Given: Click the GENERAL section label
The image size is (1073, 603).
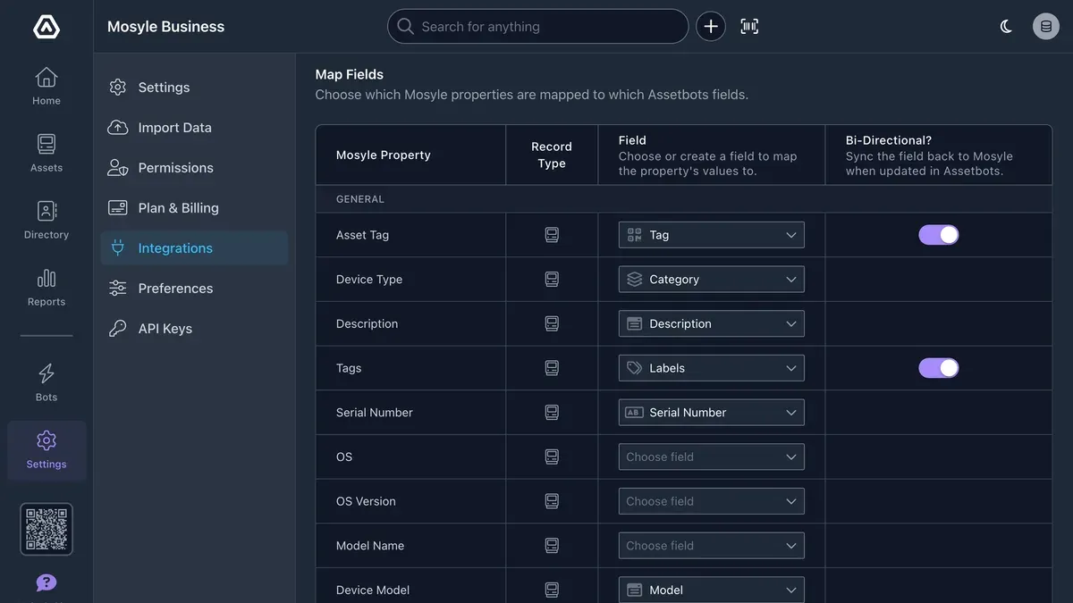Looking at the screenshot, I should pyautogui.click(x=360, y=199).
